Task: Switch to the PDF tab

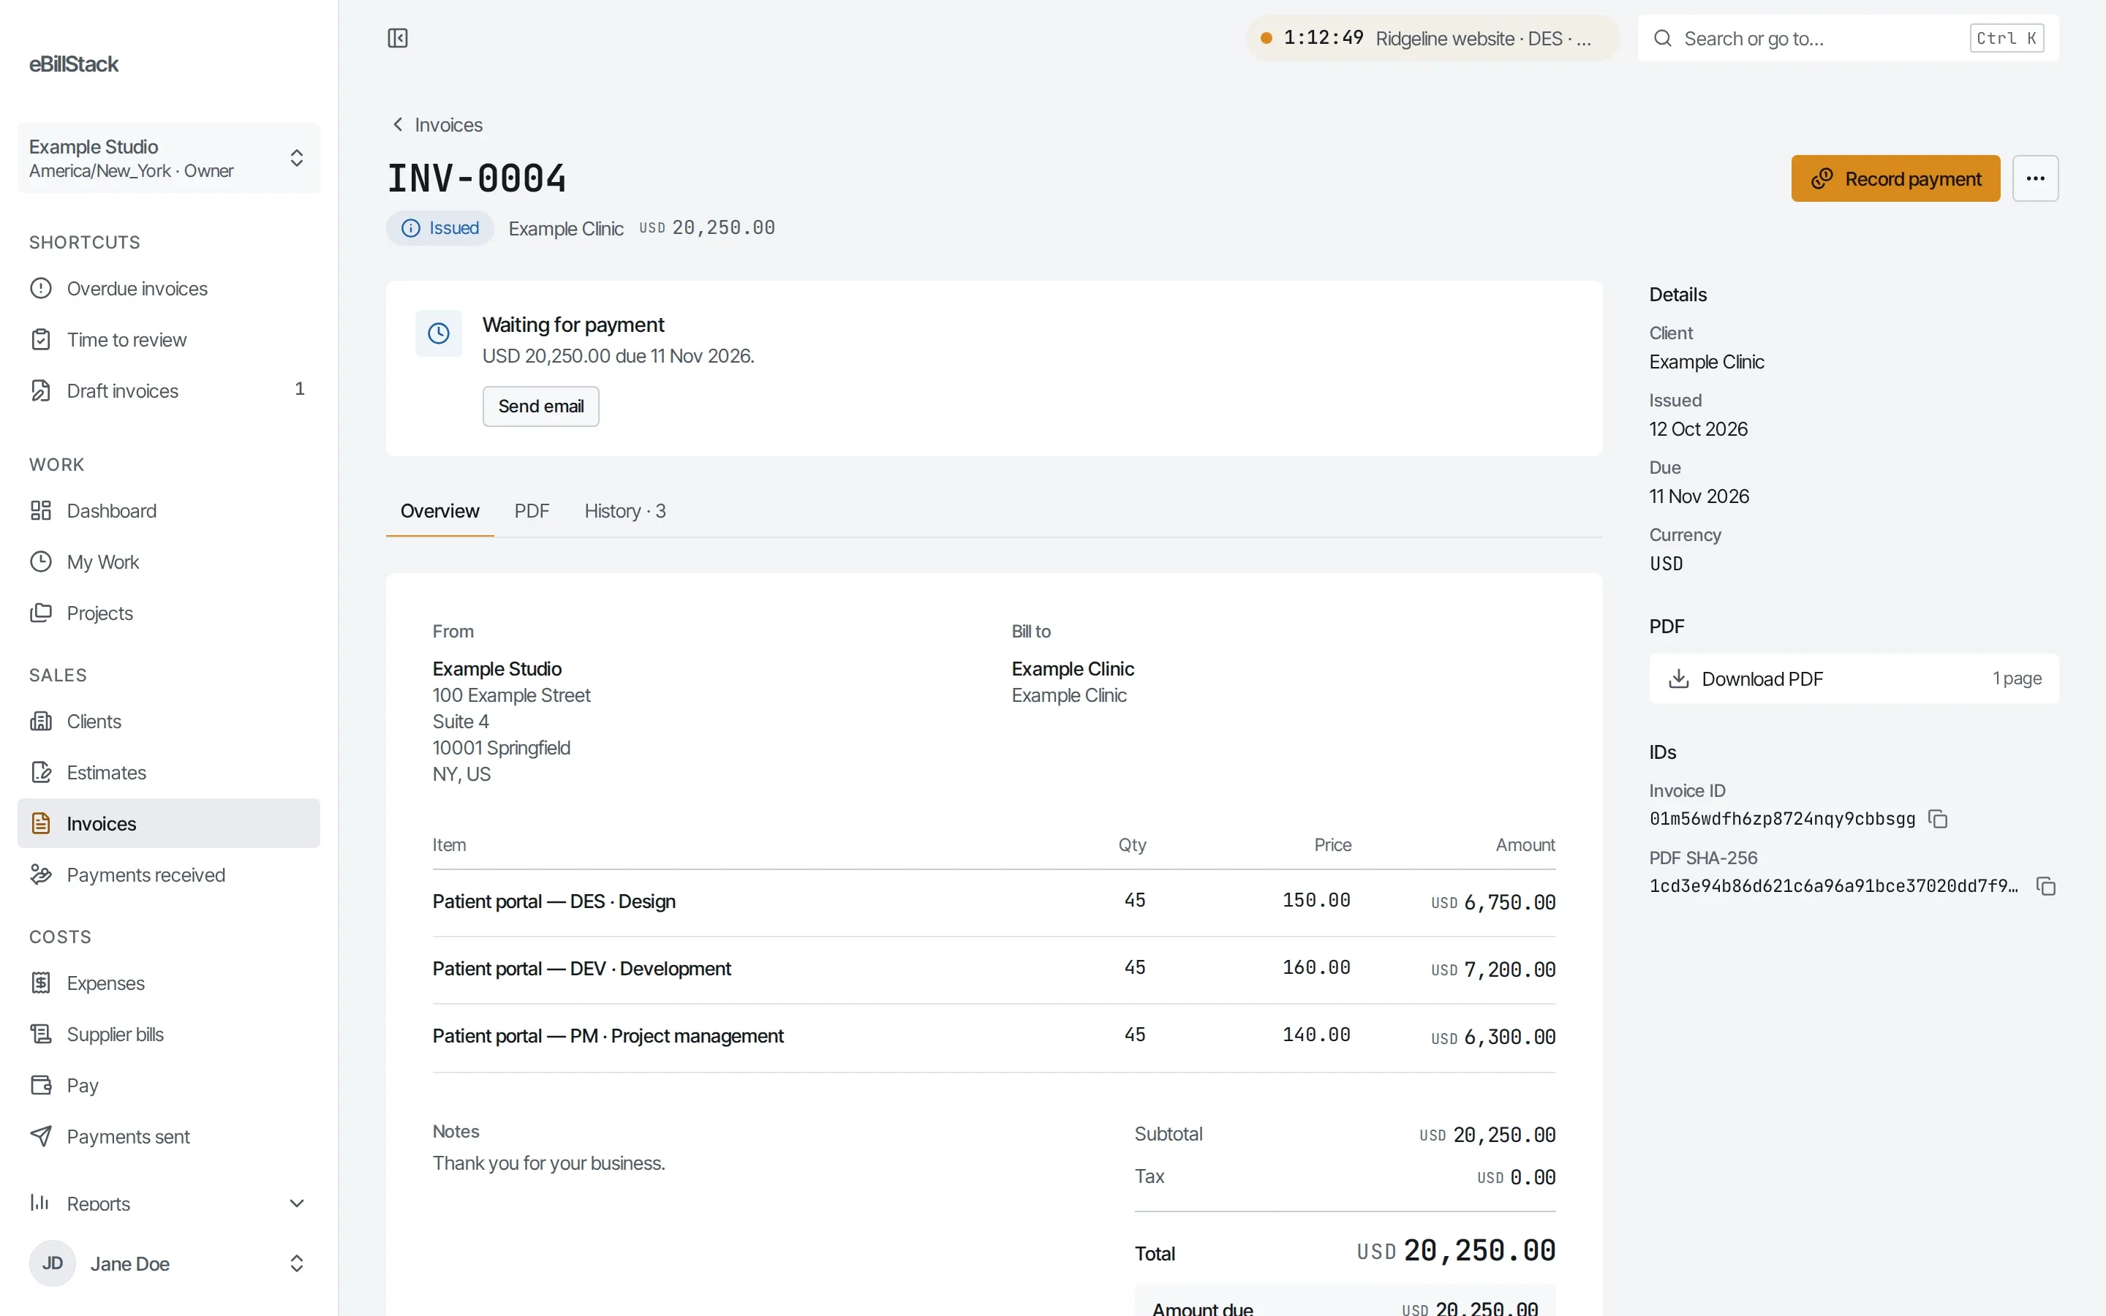Action: [x=532, y=511]
